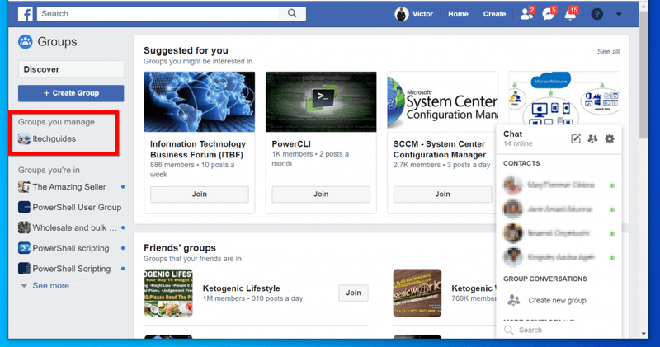Open Itechguides group link

tap(54, 138)
